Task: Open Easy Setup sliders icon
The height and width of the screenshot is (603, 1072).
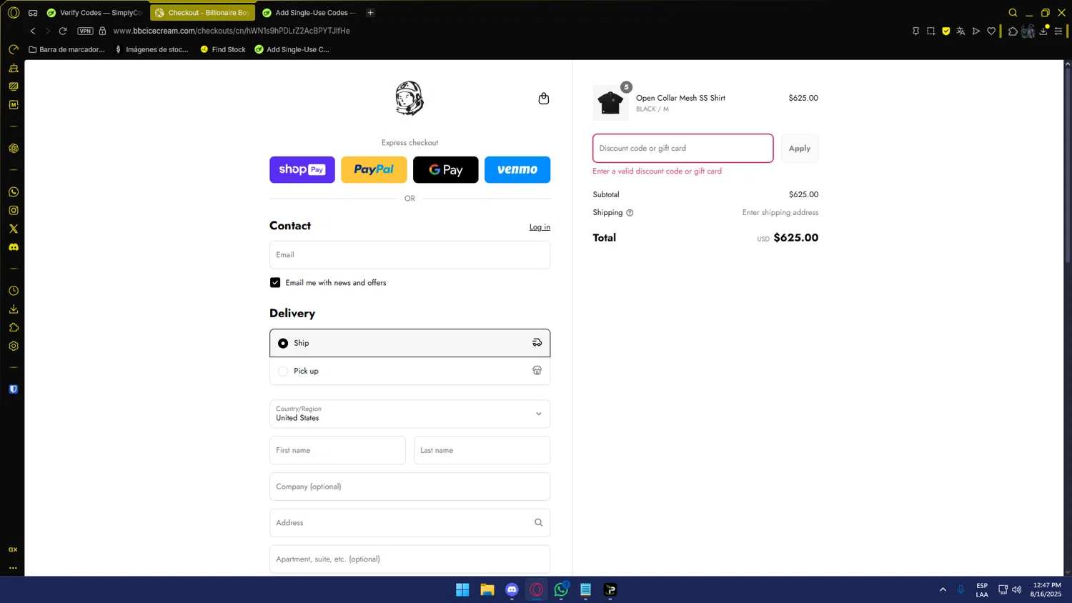Action: point(1058,31)
